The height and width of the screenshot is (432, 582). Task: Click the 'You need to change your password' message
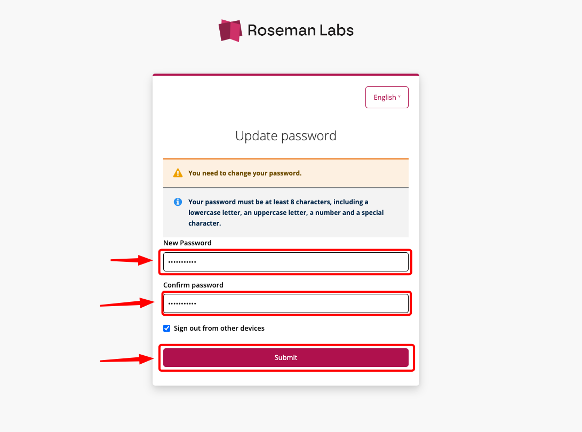tap(245, 173)
